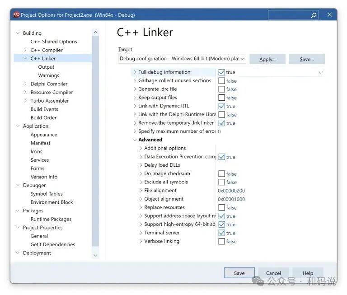Image resolution: width=347 pixels, height=295 pixels.
Task: Enable Generate .drc file checkbox
Action: 221,89
